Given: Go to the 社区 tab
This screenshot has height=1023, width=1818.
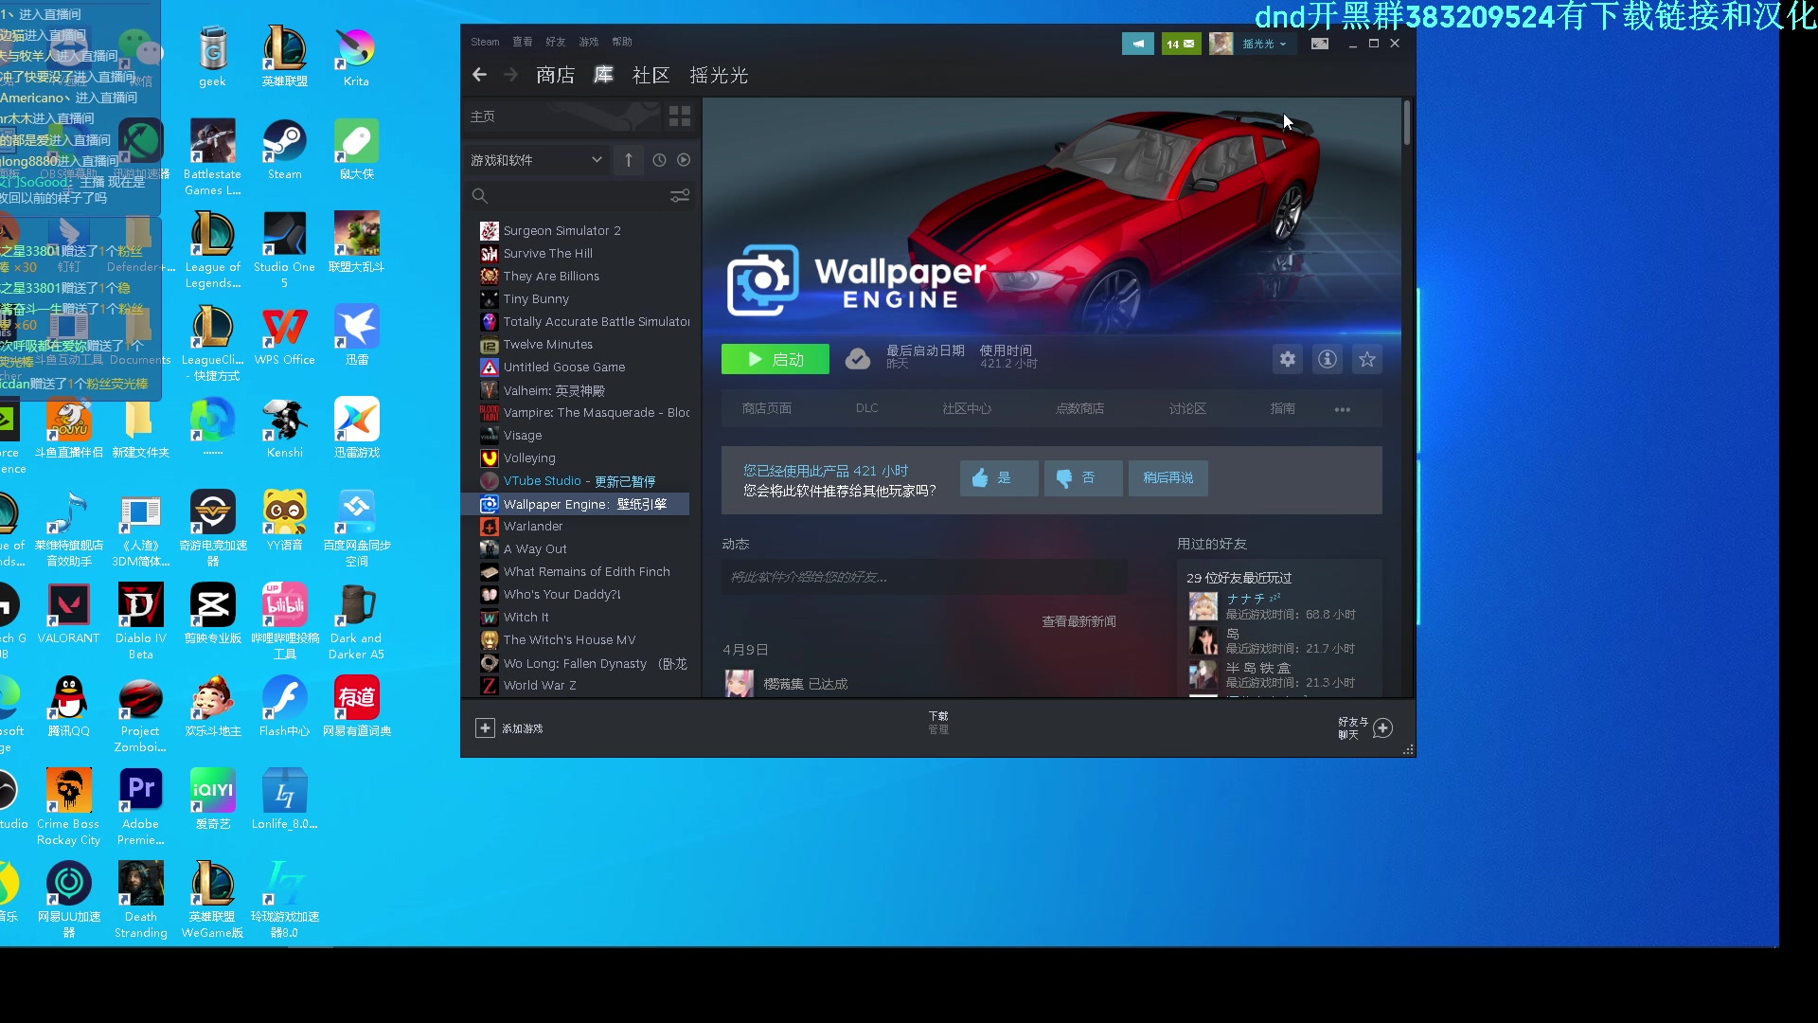Looking at the screenshot, I should [x=651, y=76].
